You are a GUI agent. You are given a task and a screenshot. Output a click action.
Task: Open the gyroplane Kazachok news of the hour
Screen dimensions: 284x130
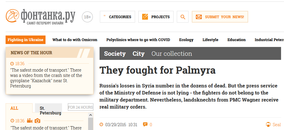coord(46,78)
